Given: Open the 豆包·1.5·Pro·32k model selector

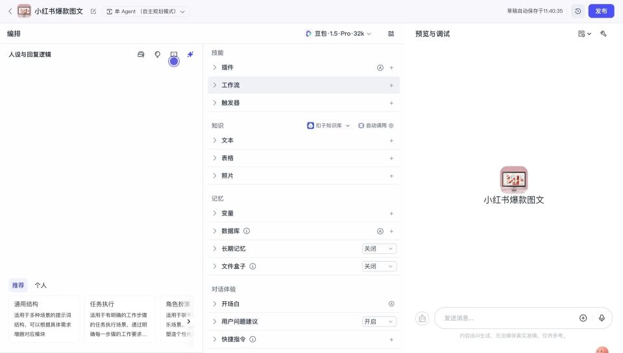Looking at the screenshot, I should point(338,34).
